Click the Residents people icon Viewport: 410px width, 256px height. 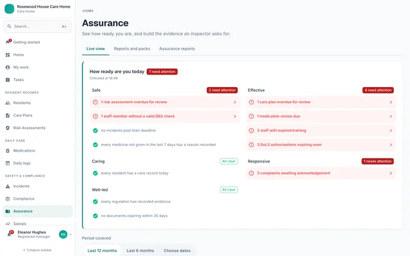tap(8, 103)
